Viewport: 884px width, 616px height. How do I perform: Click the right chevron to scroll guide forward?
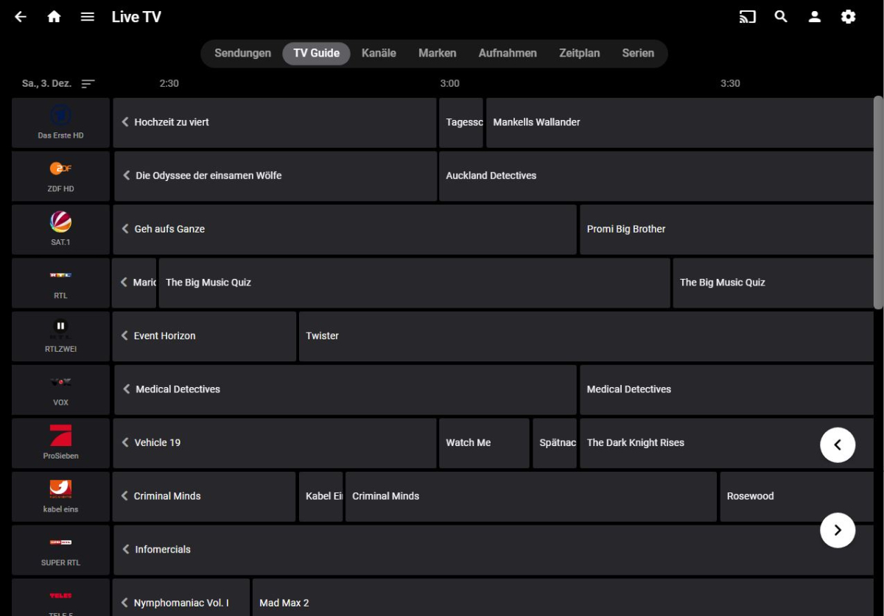point(838,530)
